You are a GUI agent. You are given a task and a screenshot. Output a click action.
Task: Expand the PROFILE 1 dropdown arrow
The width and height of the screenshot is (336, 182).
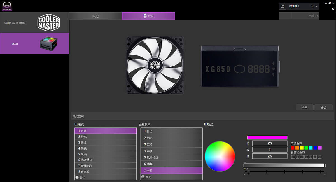pyautogui.click(x=316, y=6)
